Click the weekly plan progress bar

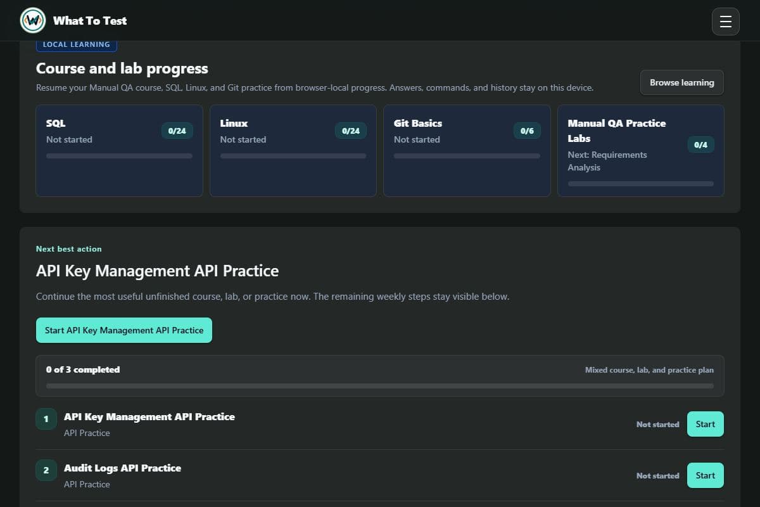pos(380,386)
